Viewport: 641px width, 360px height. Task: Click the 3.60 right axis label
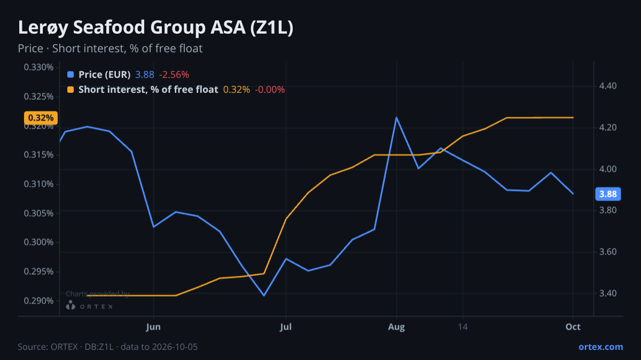[608, 252]
